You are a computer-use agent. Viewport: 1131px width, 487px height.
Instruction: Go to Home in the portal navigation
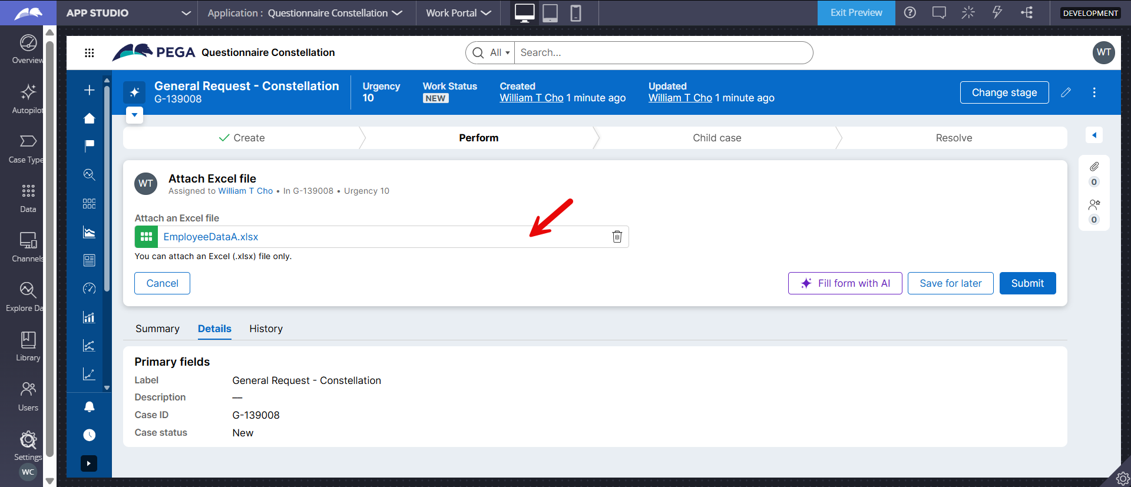(90, 118)
